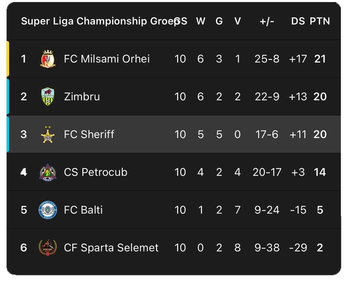Open the FC Milsami Orhei team link
The width and height of the screenshot is (348, 282).
click(107, 59)
